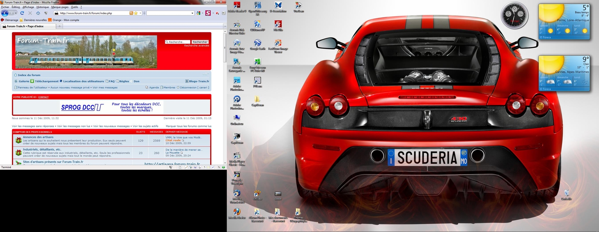Click the Déconnexion [ canari ] link

click(195, 87)
